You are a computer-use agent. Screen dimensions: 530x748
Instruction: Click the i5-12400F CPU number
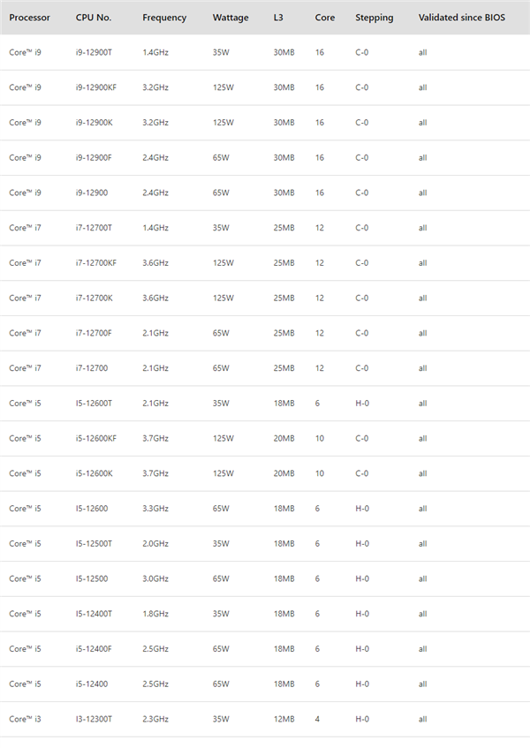[94, 648]
